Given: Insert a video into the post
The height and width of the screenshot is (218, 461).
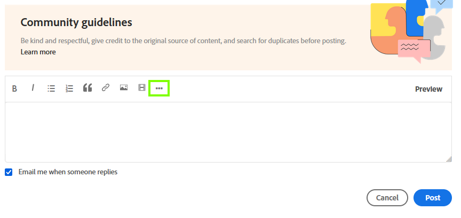Looking at the screenshot, I should point(142,88).
